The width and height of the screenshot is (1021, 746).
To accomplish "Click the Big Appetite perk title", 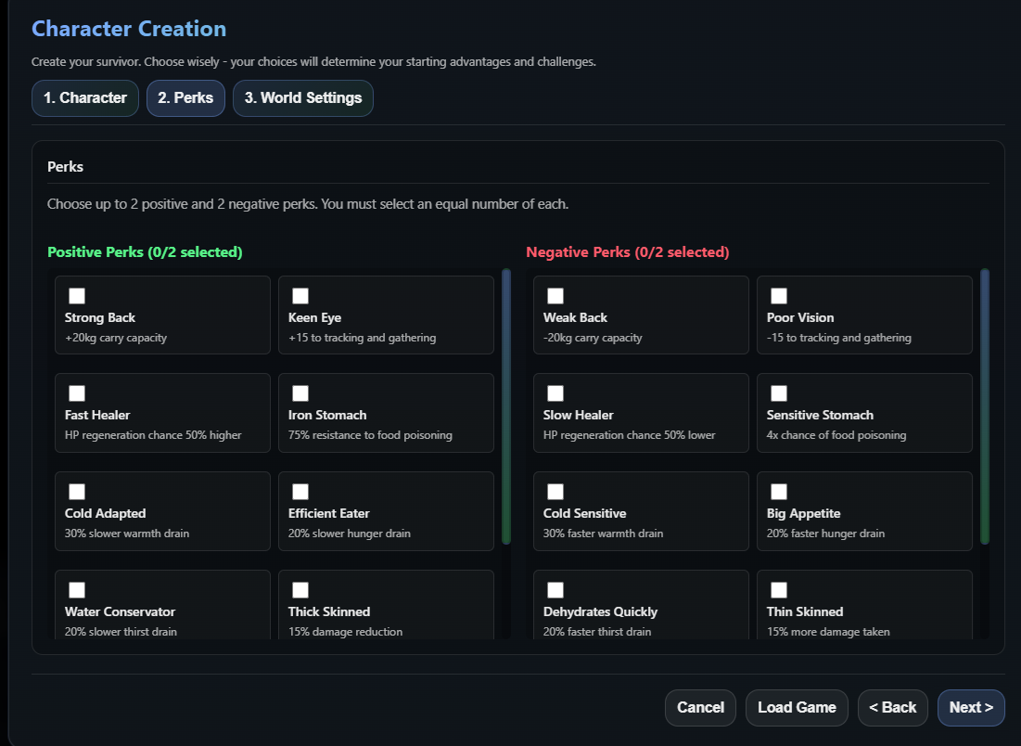I will [x=803, y=514].
